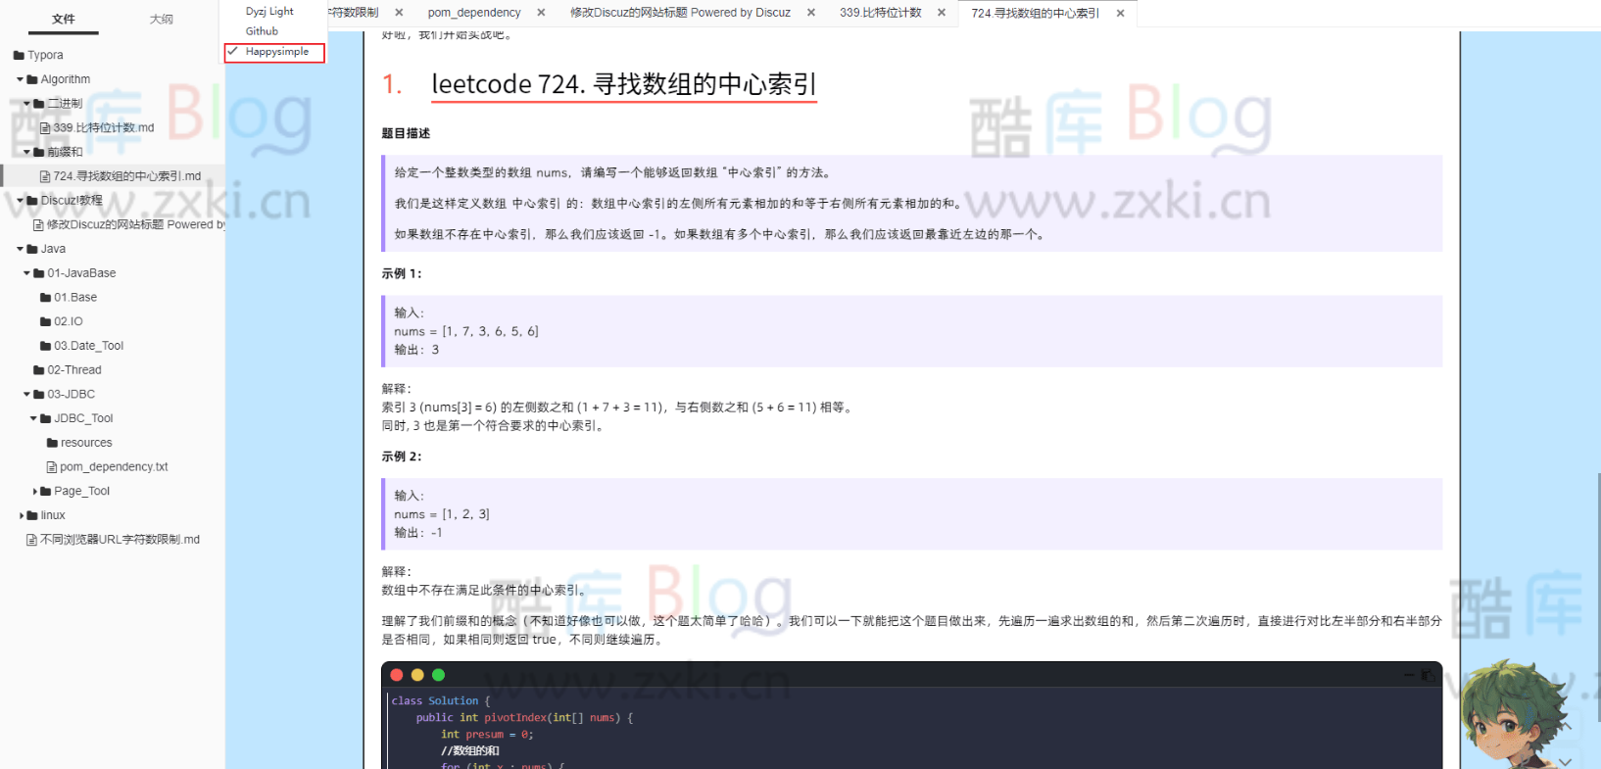The width and height of the screenshot is (1601, 769).
Task: Collapse the 二进制 folder arrow
Action: point(26,104)
